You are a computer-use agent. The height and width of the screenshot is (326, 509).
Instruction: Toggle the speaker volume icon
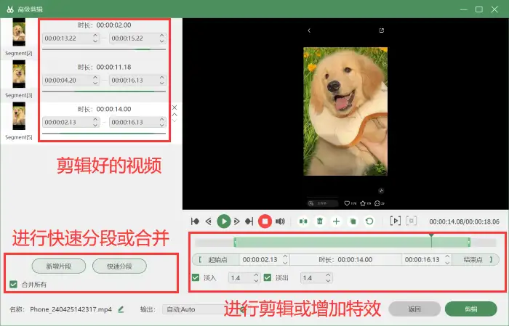point(280,221)
